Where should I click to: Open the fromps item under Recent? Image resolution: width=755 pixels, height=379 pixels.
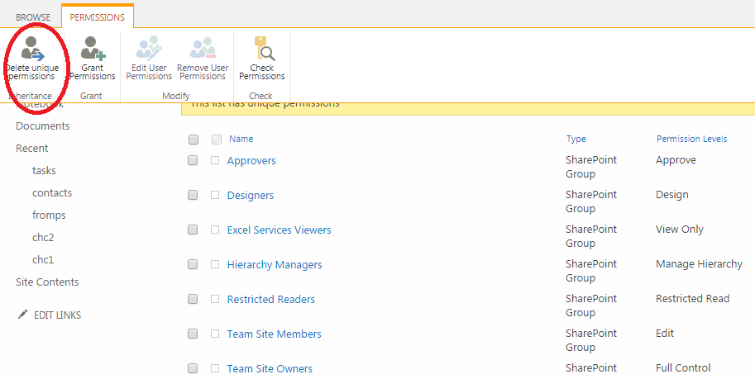(x=49, y=216)
